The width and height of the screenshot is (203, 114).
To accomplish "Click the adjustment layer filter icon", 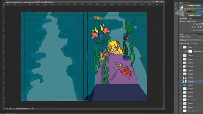I will coord(201,37).
